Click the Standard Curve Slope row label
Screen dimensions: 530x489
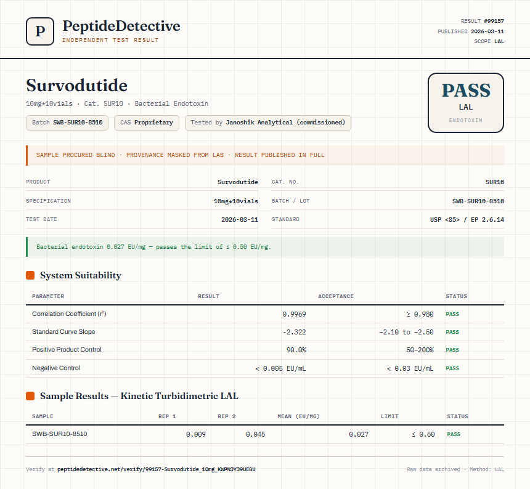[63, 331]
